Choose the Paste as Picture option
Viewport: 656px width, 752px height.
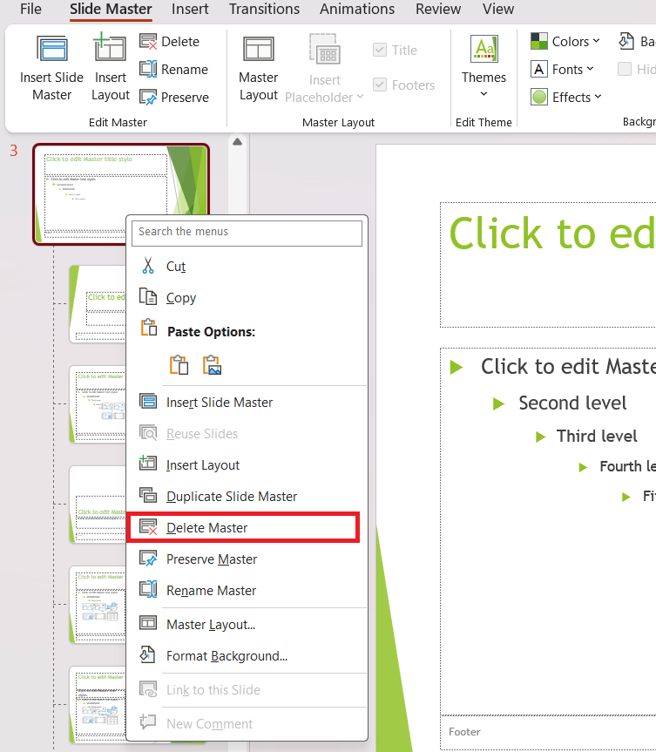212,365
